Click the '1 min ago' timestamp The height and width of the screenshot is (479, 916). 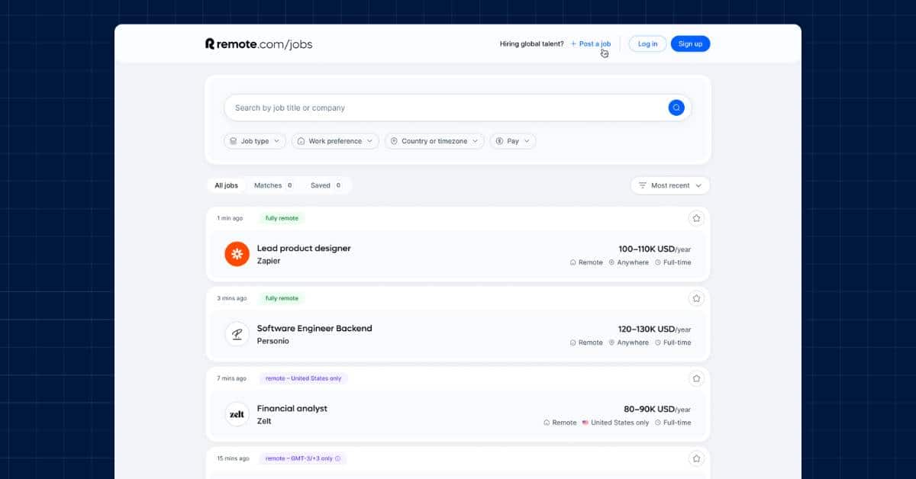click(x=230, y=218)
